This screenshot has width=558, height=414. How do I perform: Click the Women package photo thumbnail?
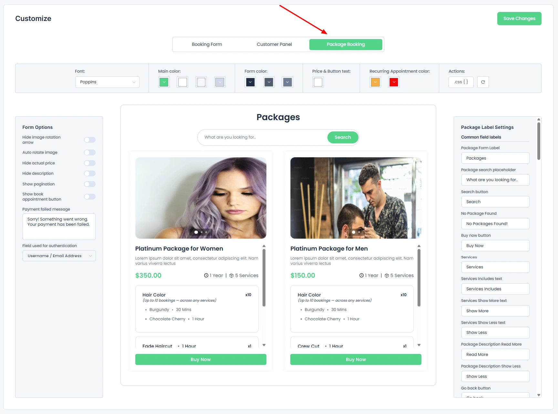click(201, 198)
